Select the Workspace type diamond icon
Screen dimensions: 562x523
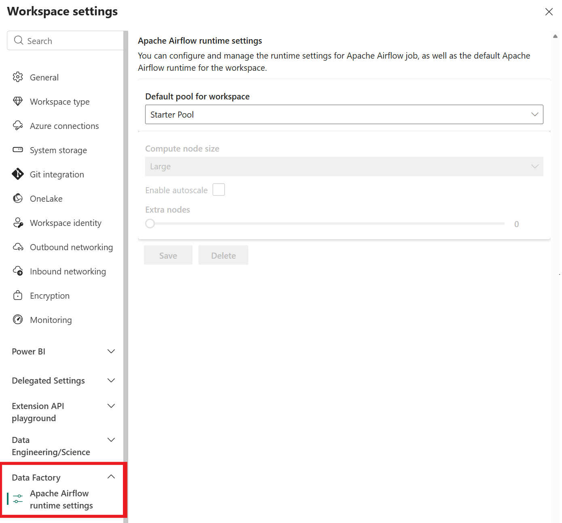coord(18,101)
